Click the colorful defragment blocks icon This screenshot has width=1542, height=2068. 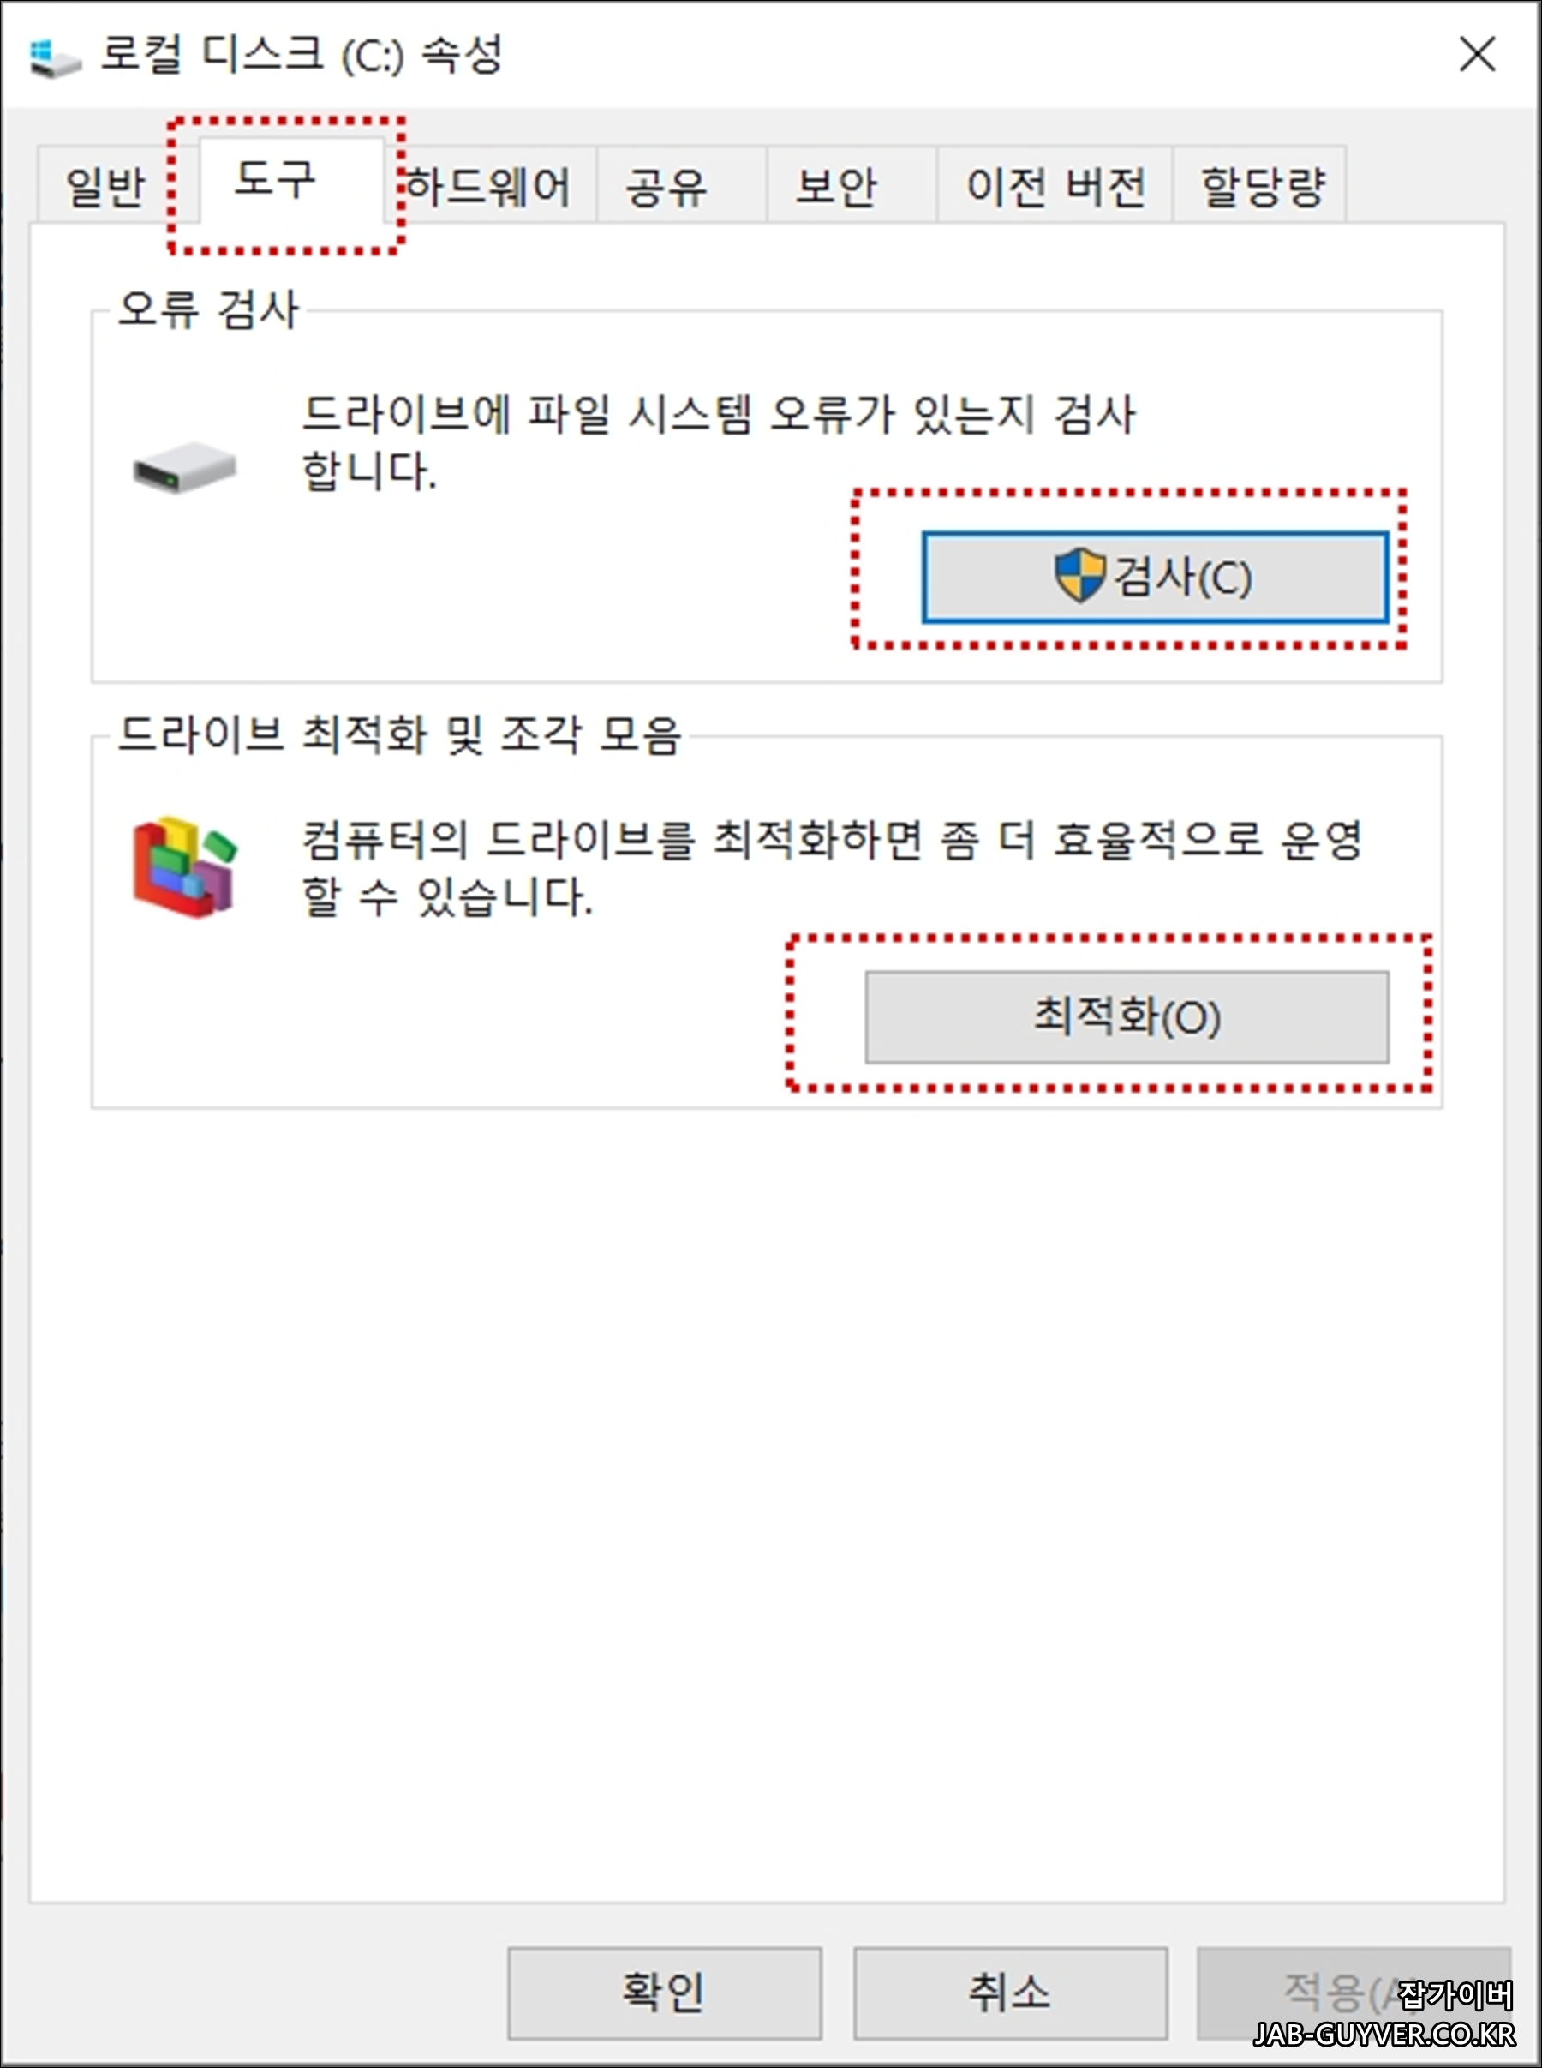(x=185, y=866)
